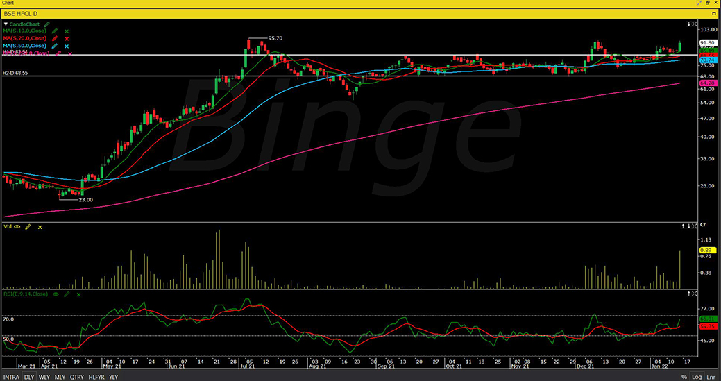The height and width of the screenshot is (381, 721).
Task: Switch to YLY yearly timeframe
Action: click(x=114, y=377)
